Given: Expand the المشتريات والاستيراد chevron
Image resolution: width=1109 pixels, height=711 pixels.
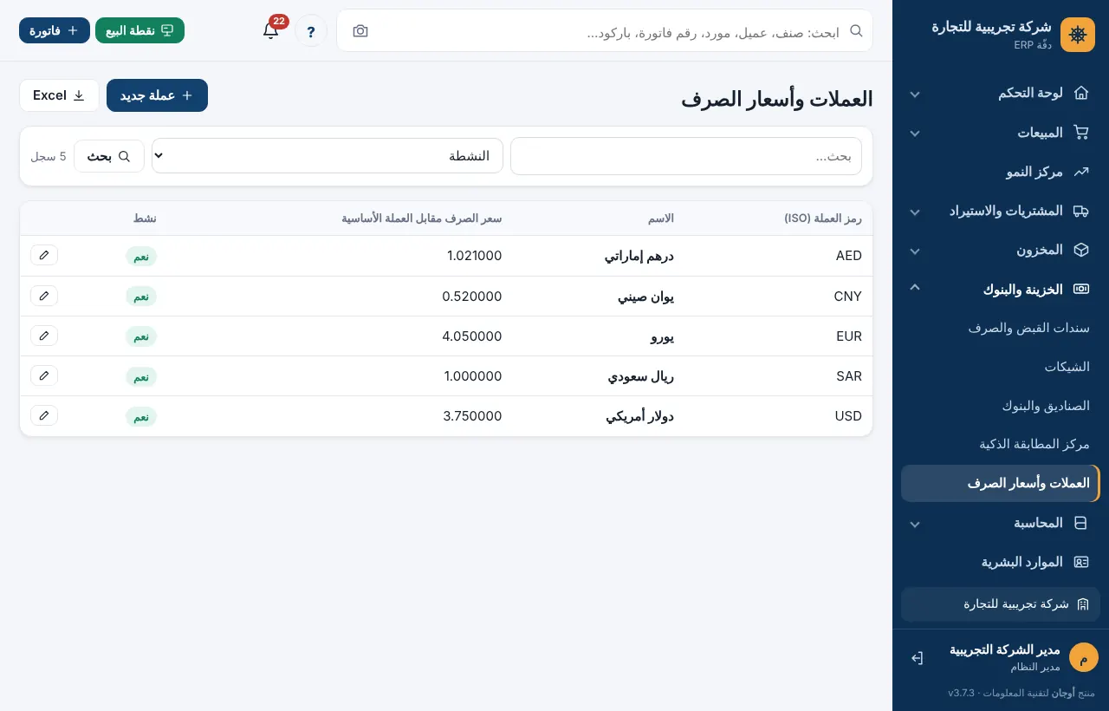Looking at the screenshot, I should (915, 212).
